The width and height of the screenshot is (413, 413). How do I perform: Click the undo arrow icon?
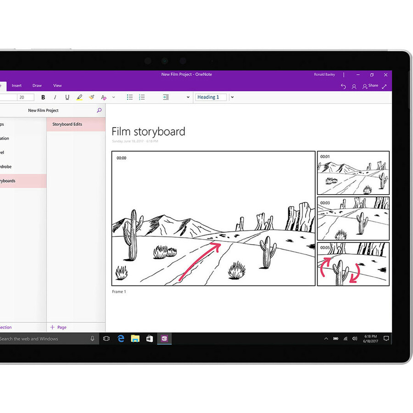coord(343,86)
